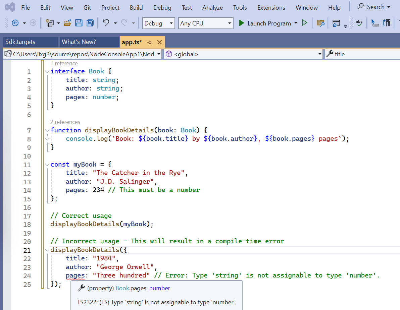
Task: Open the Build menu
Action: coord(136,7)
